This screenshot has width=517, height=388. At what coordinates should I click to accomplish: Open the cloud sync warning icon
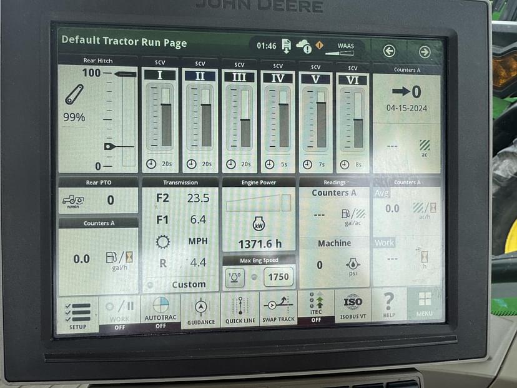click(x=304, y=46)
